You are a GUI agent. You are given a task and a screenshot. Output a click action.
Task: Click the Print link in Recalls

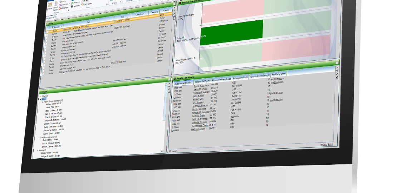(331, 144)
